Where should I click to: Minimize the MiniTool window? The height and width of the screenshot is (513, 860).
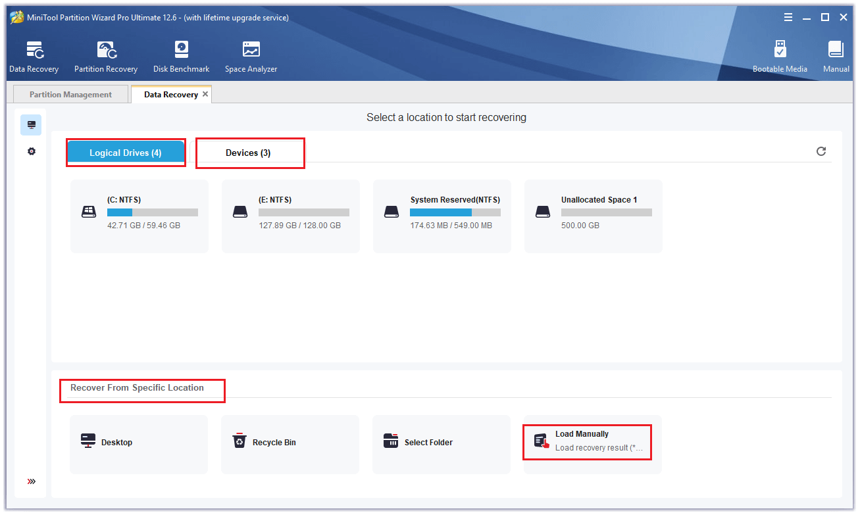point(807,18)
